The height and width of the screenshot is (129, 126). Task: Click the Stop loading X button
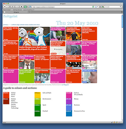pyautogui.click(x=17, y=7)
